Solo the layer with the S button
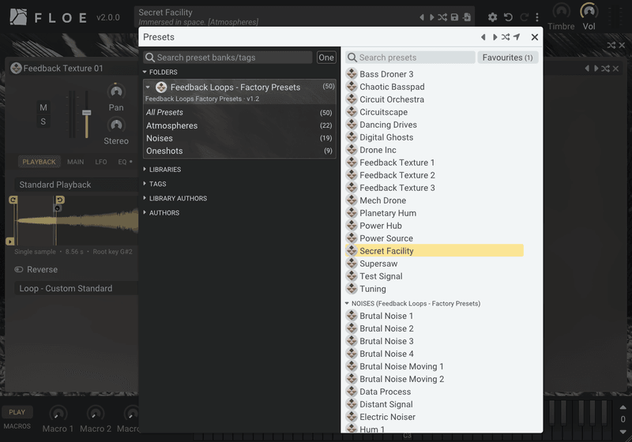The height and width of the screenshot is (442, 632). pyautogui.click(x=43, y=122)
